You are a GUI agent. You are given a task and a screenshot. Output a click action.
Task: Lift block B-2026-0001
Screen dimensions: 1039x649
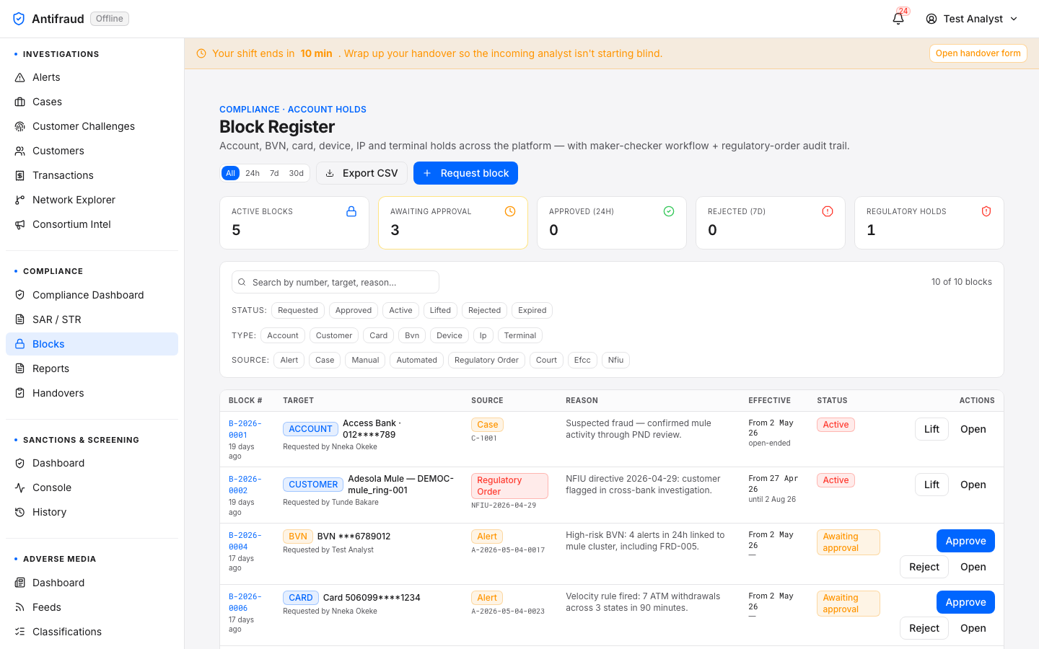pos(931,429)
